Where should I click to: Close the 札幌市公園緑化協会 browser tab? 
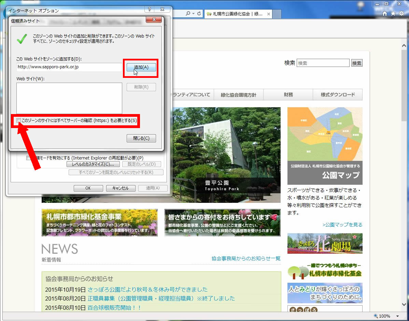tap(269, 14)
